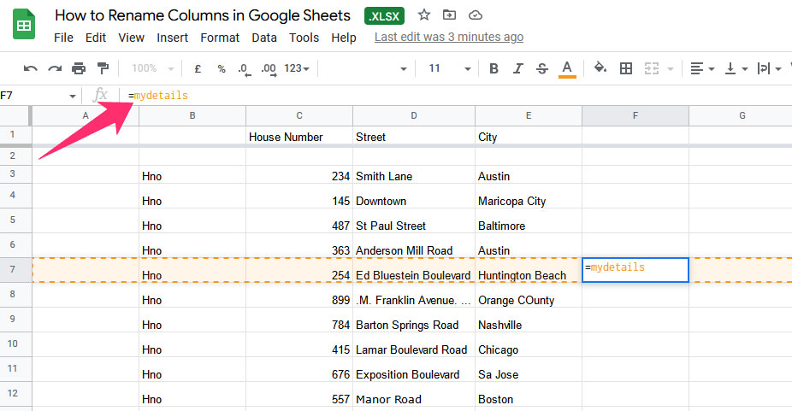Open the View menu
The height and width of the screenshot is (411, 792).
click(132, 38)
